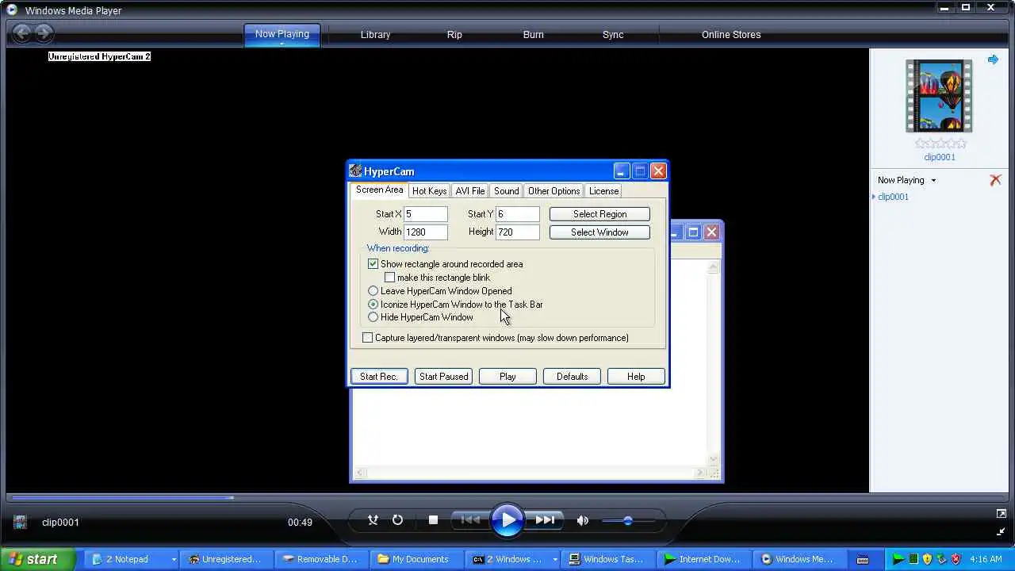Select HyperCam Screen Area tab
This screenshot has height=571, width=1015.
click(379, 190)
